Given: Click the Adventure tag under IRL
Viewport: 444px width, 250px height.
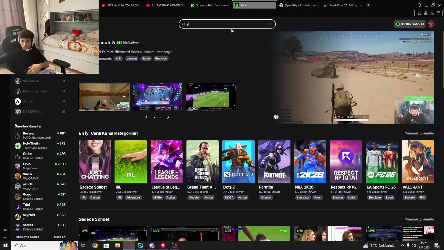Looking at the screenshot, I should click(133, 198).
